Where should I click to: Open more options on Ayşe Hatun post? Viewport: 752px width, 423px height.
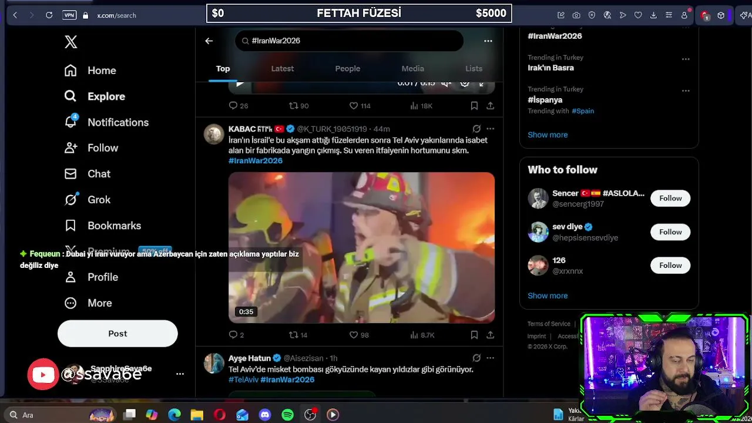tap(491, 358)
